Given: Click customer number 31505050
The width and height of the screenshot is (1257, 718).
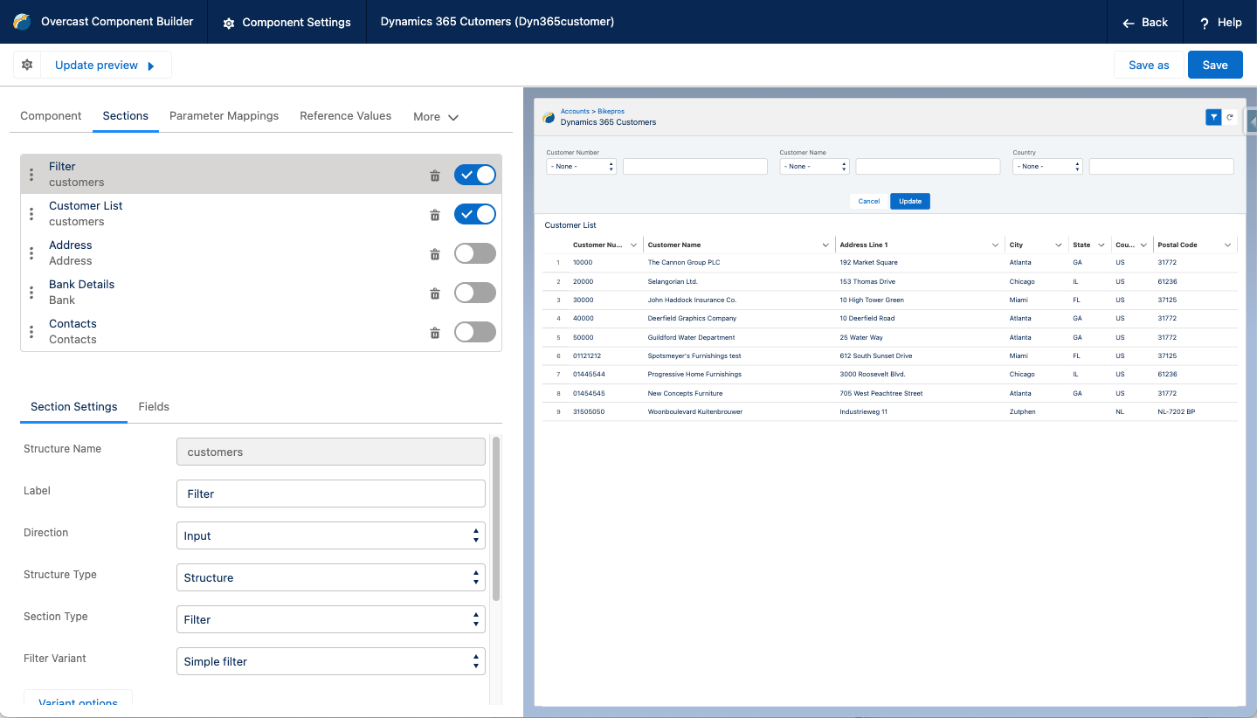Looking at the screenshot, I should [x=590, y=411].
